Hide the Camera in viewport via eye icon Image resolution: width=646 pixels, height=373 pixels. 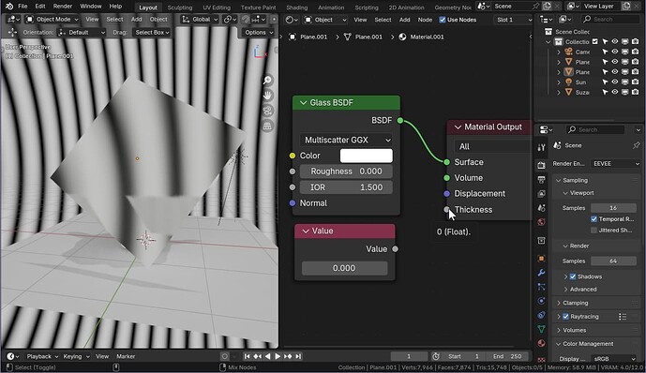coord(615,52)
